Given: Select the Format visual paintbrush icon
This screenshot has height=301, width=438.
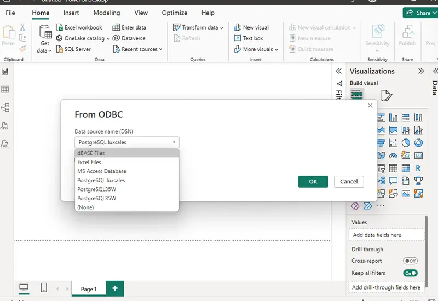Looking at the screenshot, I should tap(387, 95).
